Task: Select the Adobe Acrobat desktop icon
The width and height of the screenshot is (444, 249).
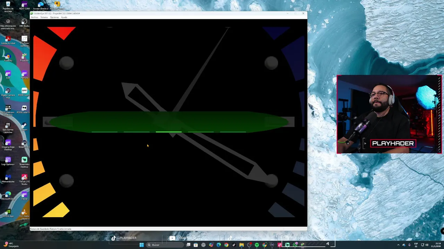Action: click(x=8, y=40)
